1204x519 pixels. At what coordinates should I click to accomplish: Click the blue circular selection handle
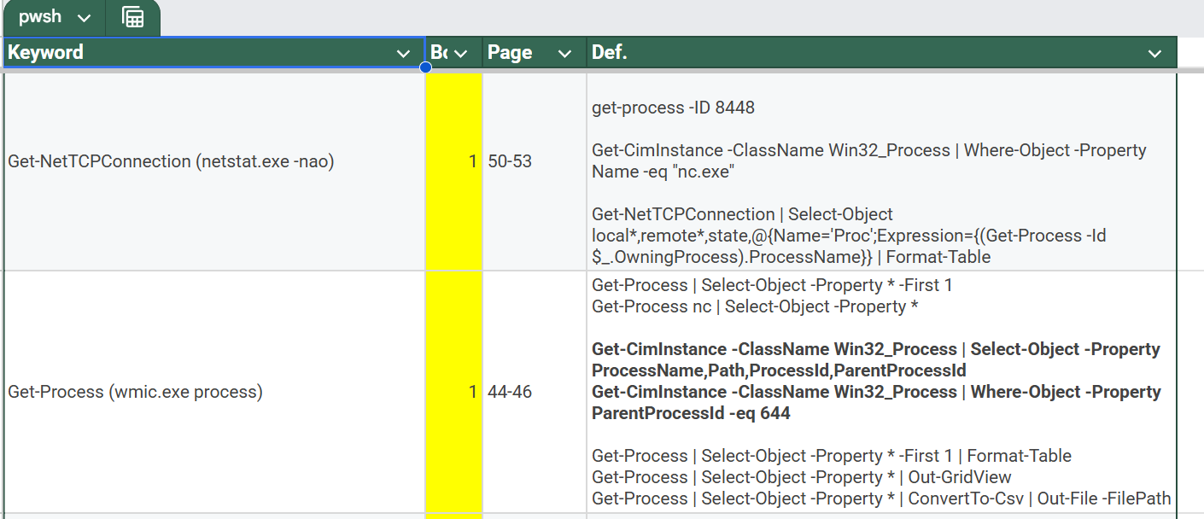(425, 67)
